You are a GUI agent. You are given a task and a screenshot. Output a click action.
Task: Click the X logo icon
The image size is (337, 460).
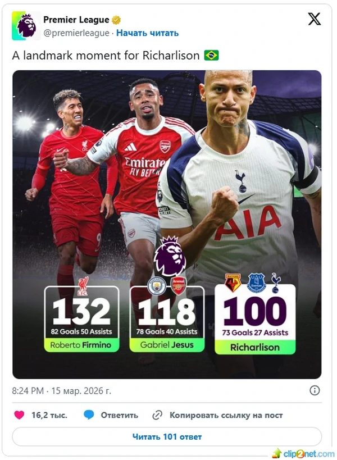pyautogui.click(x=314, y=19)
